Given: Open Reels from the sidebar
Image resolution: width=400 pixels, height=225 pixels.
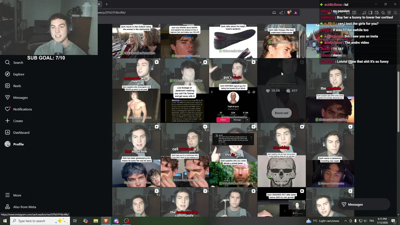Looking at the screenshot, I should point(13,86).
